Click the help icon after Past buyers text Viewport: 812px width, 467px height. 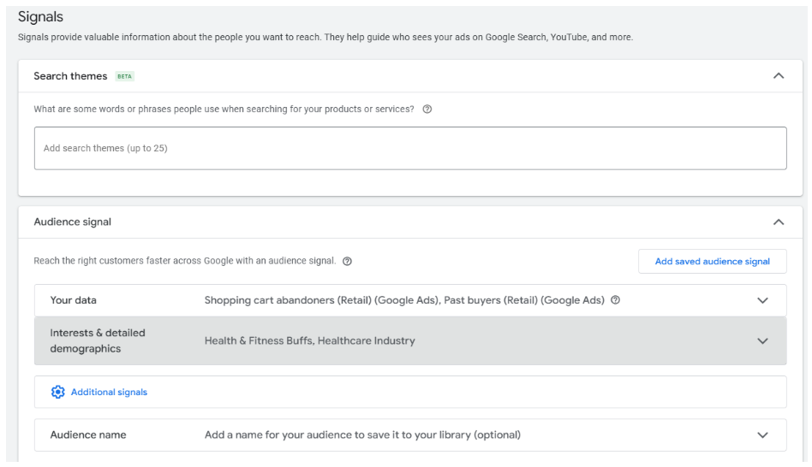click(x=615, y=300)
